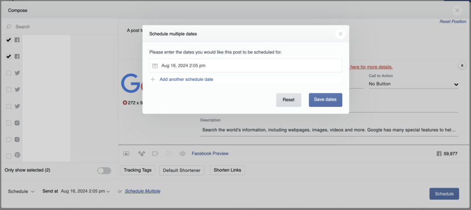Click the 59,977 character count
Image resolution: width=471 pixels, height=210 pixels.
450,154
